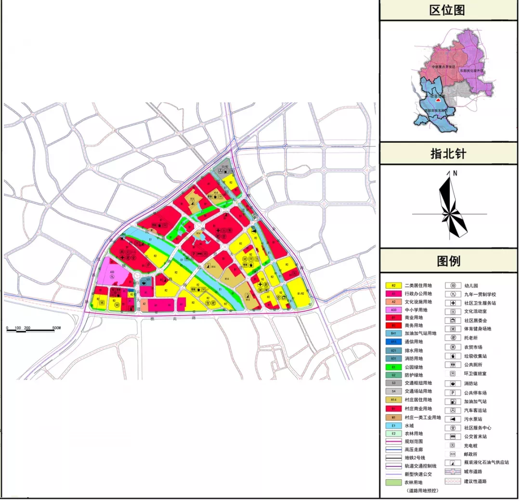
Task: Click the tan 村庄一类工业用地 swatch
Action: pos(394,418)
